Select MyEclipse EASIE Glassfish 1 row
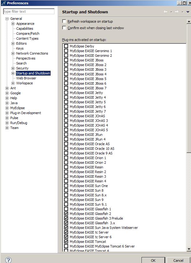The width and height of the screenshot is (191, 263). click(x=91, y=209)
